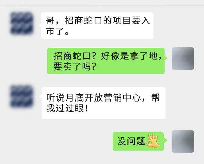Open the blue avatar beside '听说月底开放营销中心'

point(22,96)
